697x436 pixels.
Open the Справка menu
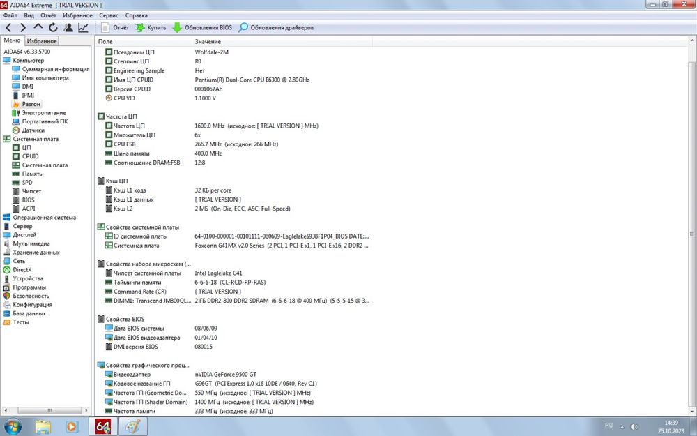tap(137, 15)
